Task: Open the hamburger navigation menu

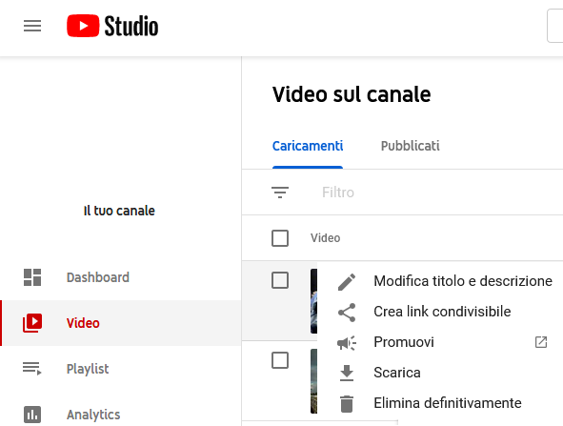Action: (32, 26)
